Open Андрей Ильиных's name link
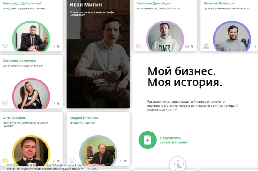This screenshot has width=258, height=171. click(84, 118)
